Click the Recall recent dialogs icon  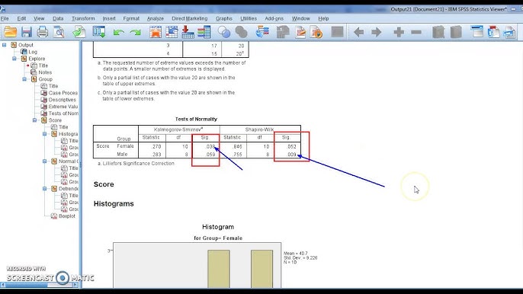point(99,32)
